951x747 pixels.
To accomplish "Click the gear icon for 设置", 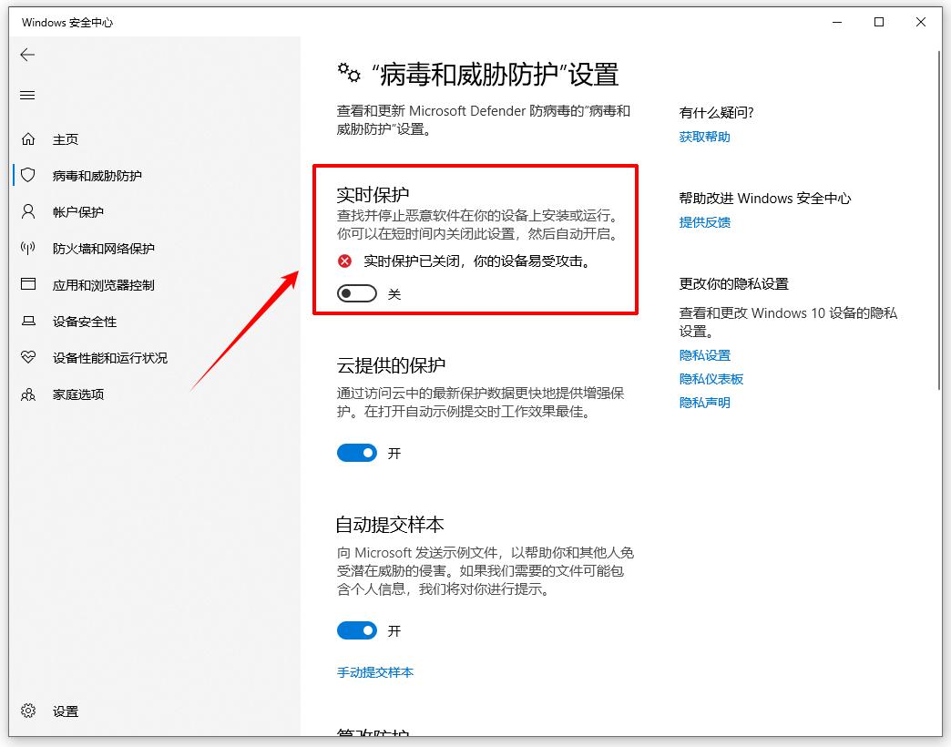I will tap(28, 711).
